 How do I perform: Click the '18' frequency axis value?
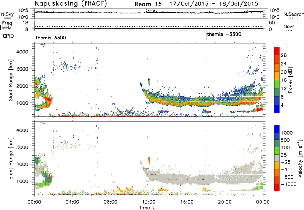(25, 23)
